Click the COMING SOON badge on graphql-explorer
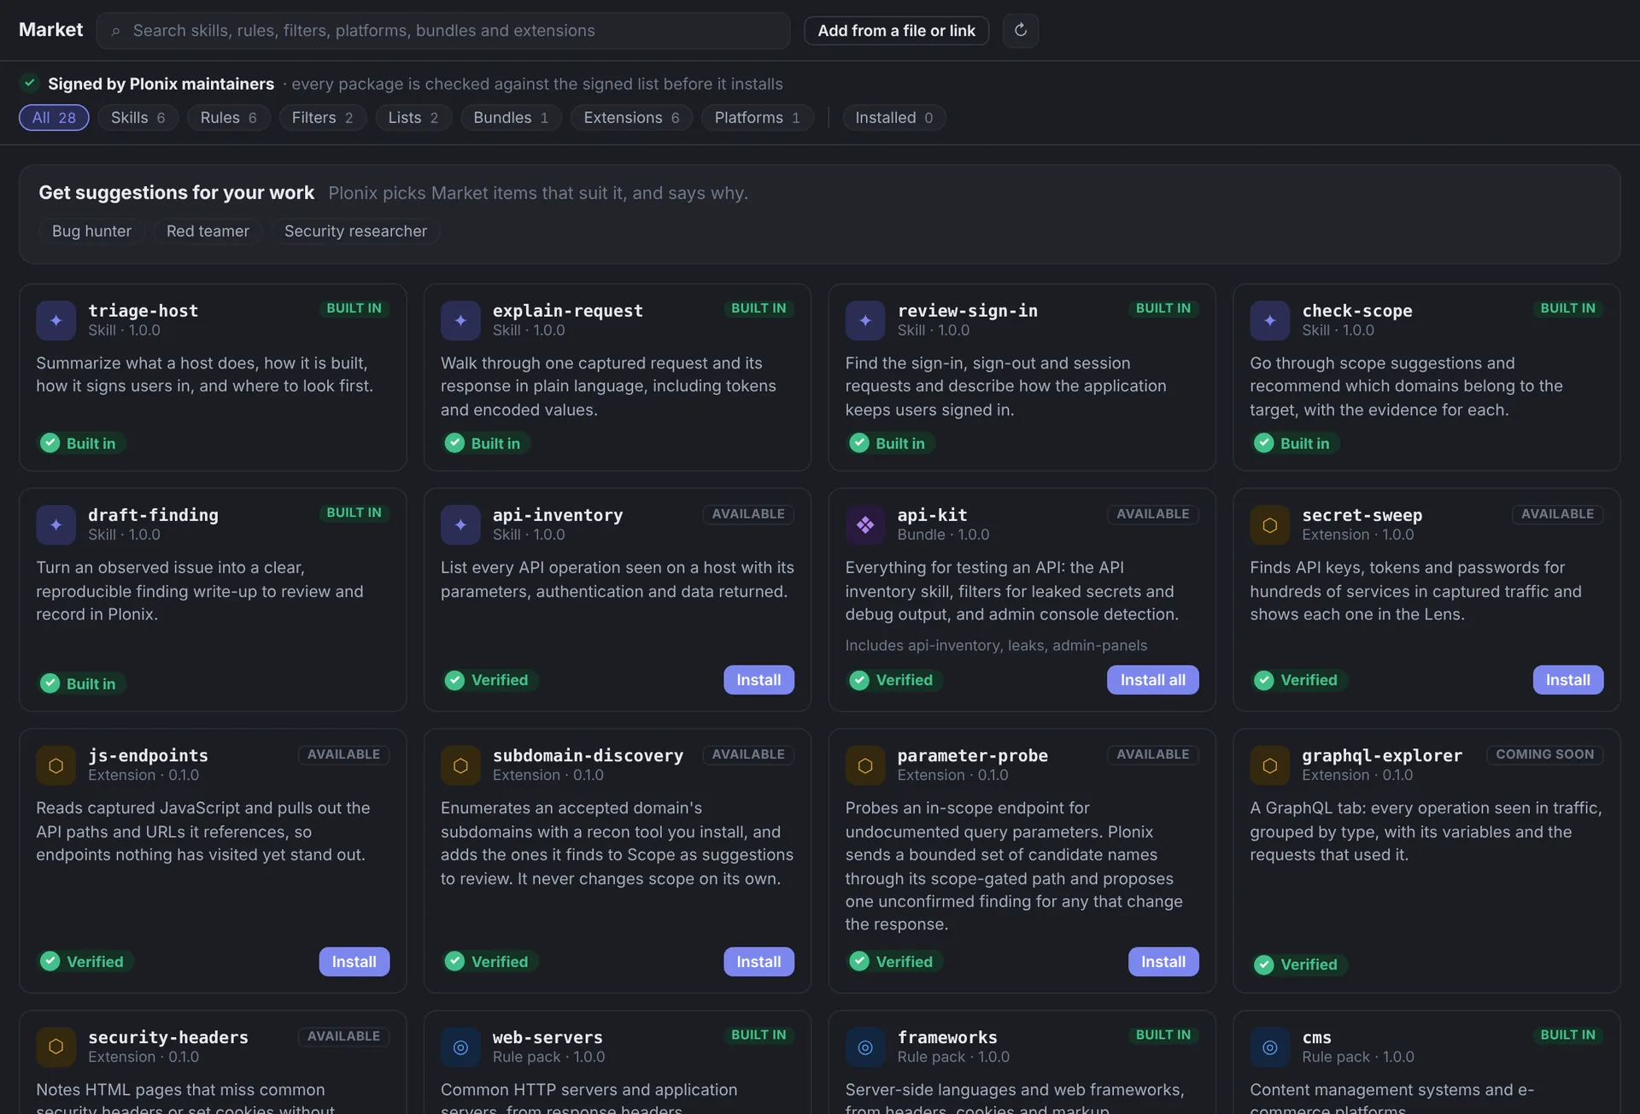Viewport: 1640px width, 1114px height. [x=1544, y=754]
